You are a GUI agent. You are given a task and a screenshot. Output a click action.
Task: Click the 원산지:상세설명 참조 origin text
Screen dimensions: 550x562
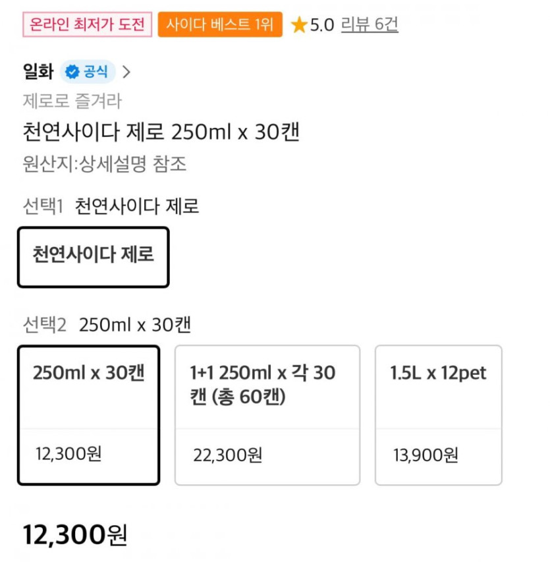coord(105,164)
